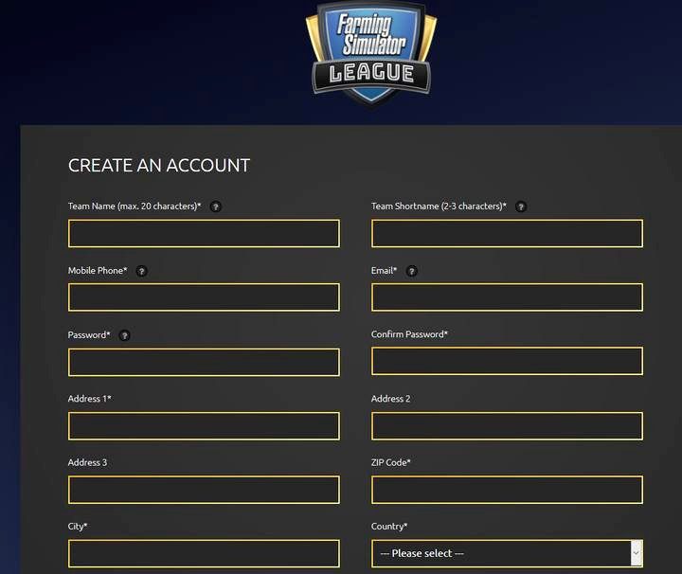The image size is (682, 574).
Task: Click the Mobile Phone help icon
Action: 141,271
